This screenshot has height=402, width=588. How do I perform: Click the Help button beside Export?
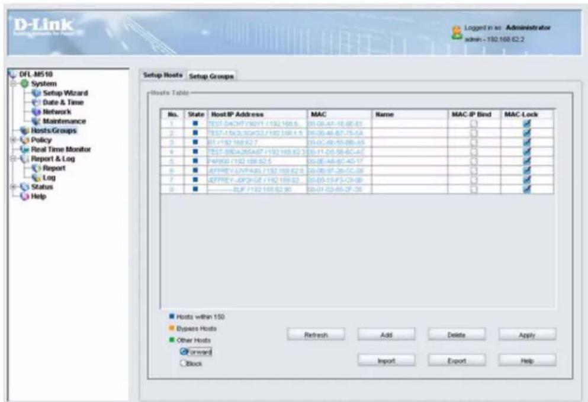point(527,361)
